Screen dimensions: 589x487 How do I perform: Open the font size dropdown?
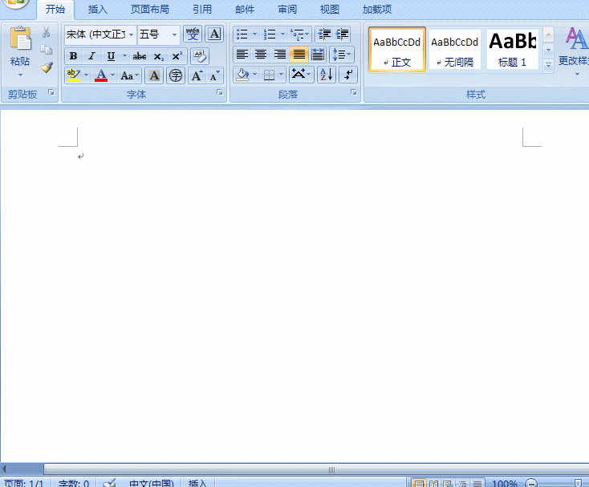174,34
